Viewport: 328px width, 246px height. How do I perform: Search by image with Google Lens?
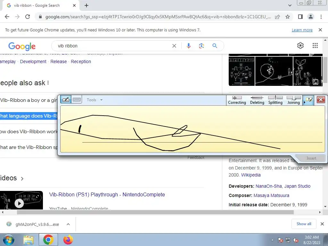pos(201,46)
